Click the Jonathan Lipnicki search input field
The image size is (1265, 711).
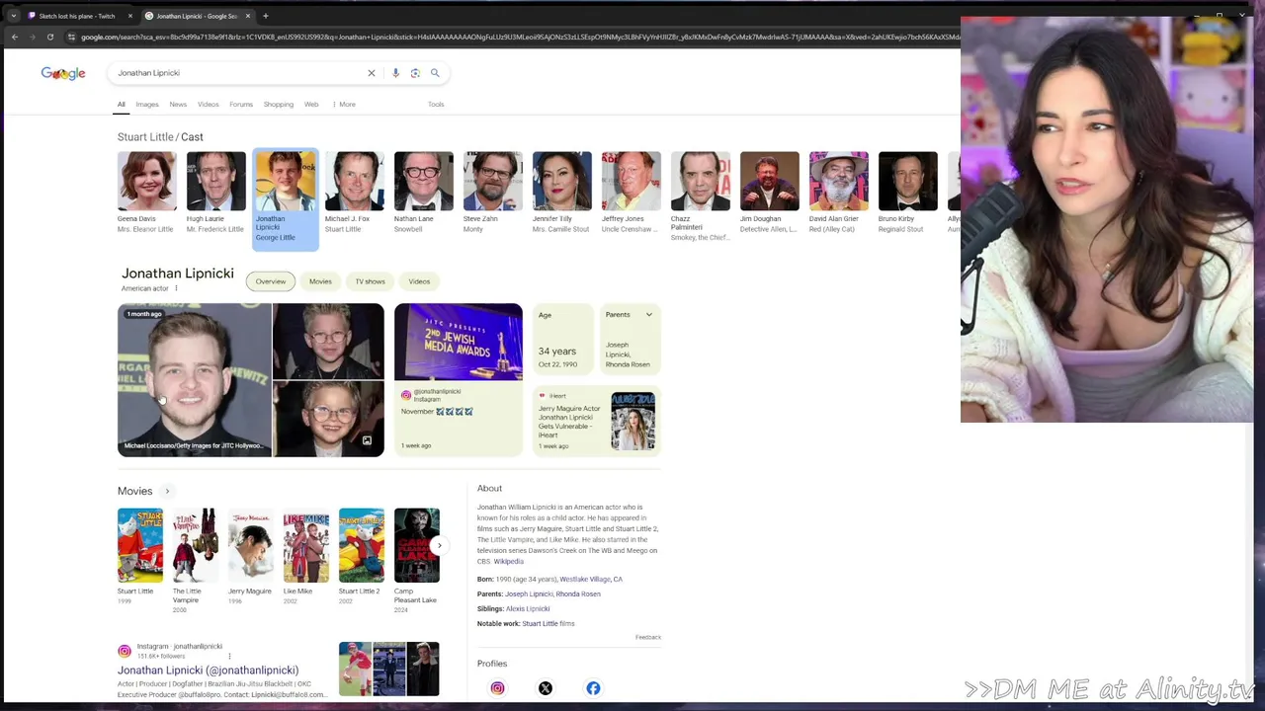237,73
